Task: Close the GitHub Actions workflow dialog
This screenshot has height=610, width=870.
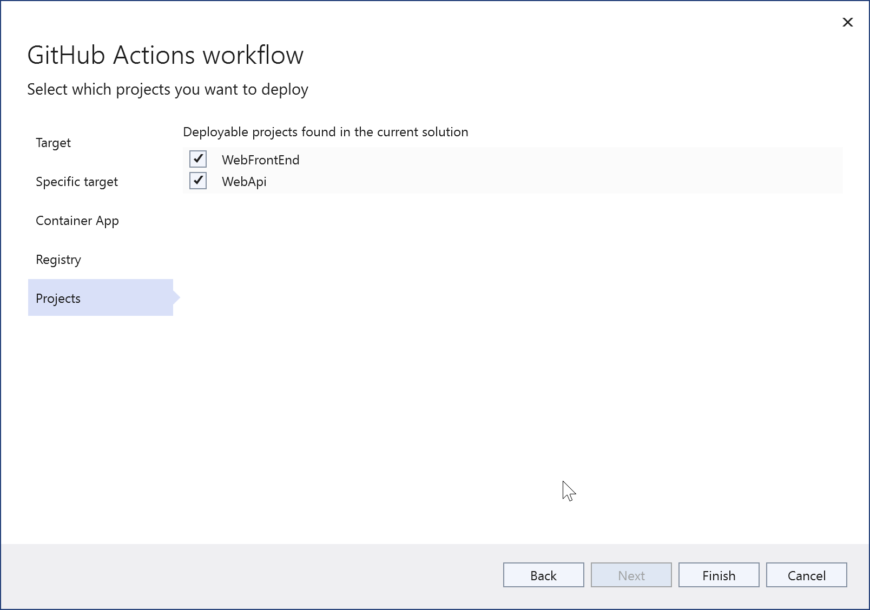Action: (x=847, y=23)
